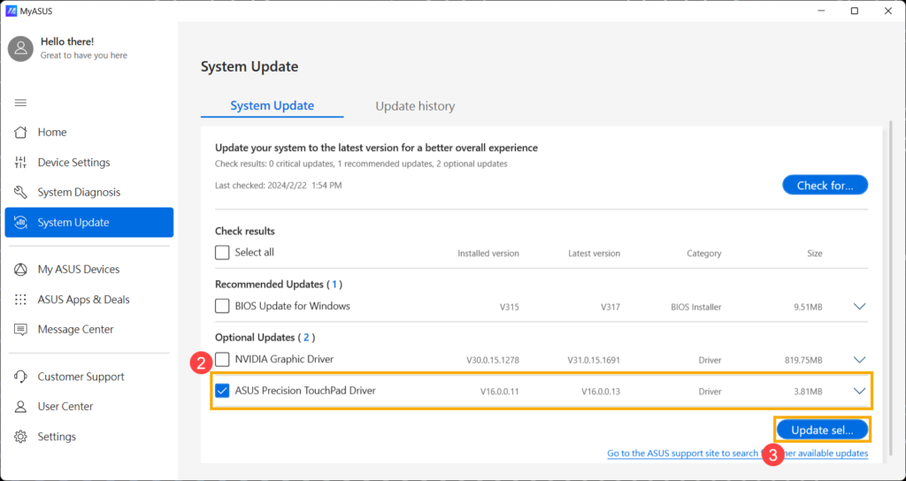Screen dimensions: 906x481
Task: Click the Last checked timestamp text
Action: (x=278, y=186)
